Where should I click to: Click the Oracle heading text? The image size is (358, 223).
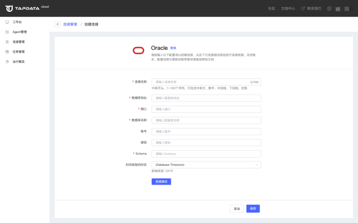click(x=159, y=48)
